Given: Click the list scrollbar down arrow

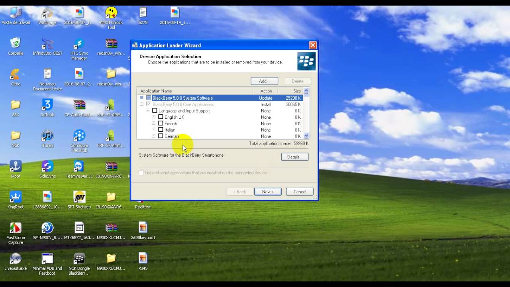Looking at the screenshot, I should [306, 136].
